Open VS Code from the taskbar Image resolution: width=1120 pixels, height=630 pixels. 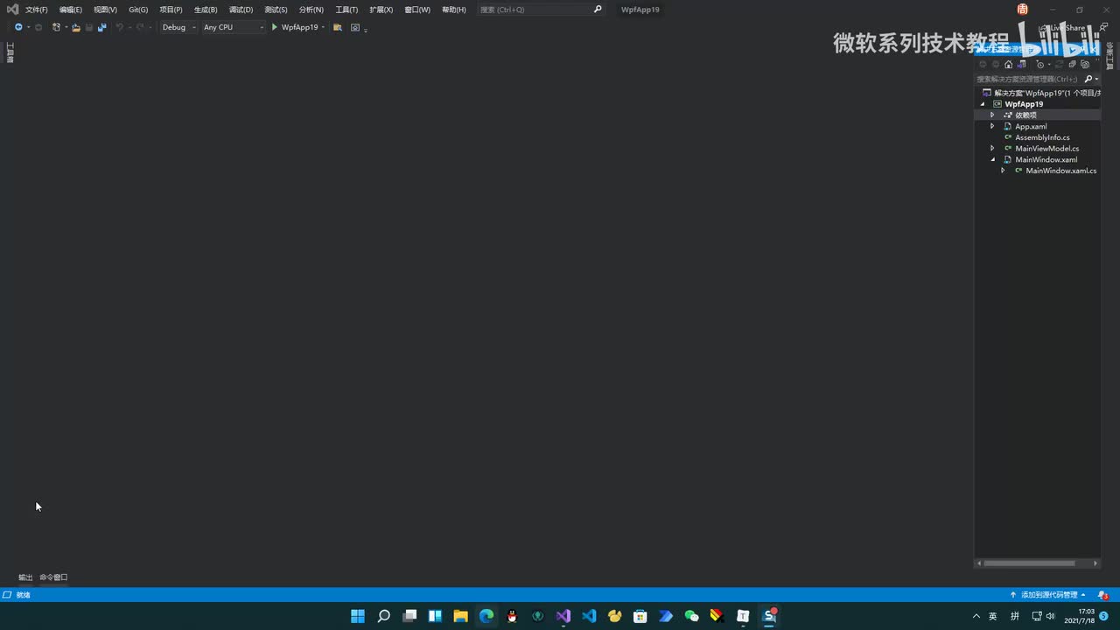pyautogui.click(x=589, y=616)
